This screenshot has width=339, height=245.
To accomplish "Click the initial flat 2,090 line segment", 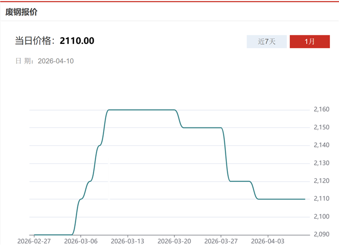I will [52, 235].
